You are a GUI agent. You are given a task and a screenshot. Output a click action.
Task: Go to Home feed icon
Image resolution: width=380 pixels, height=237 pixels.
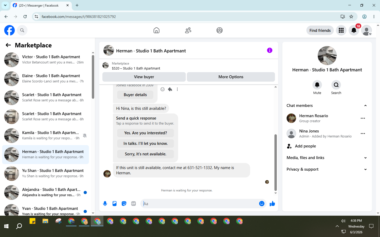[x=156, y=30]
